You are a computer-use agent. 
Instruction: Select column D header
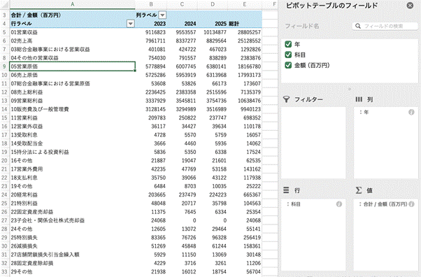tap(213, 4)
